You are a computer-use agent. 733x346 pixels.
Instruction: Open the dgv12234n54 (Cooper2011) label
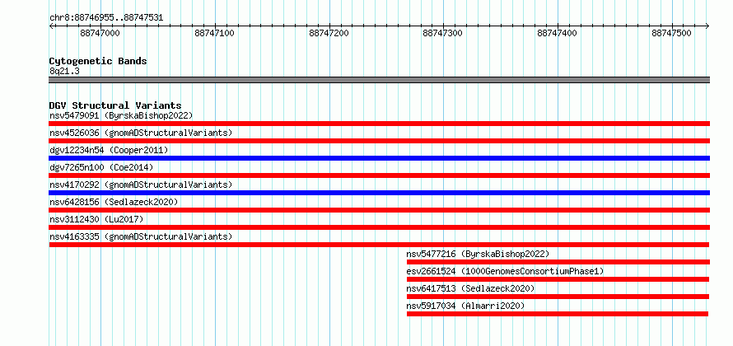tap(109, 150)
